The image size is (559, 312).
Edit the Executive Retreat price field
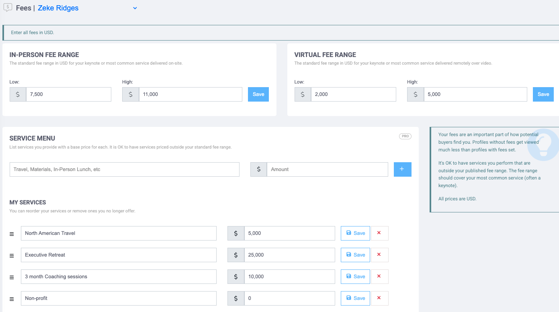tap(290, 255)
